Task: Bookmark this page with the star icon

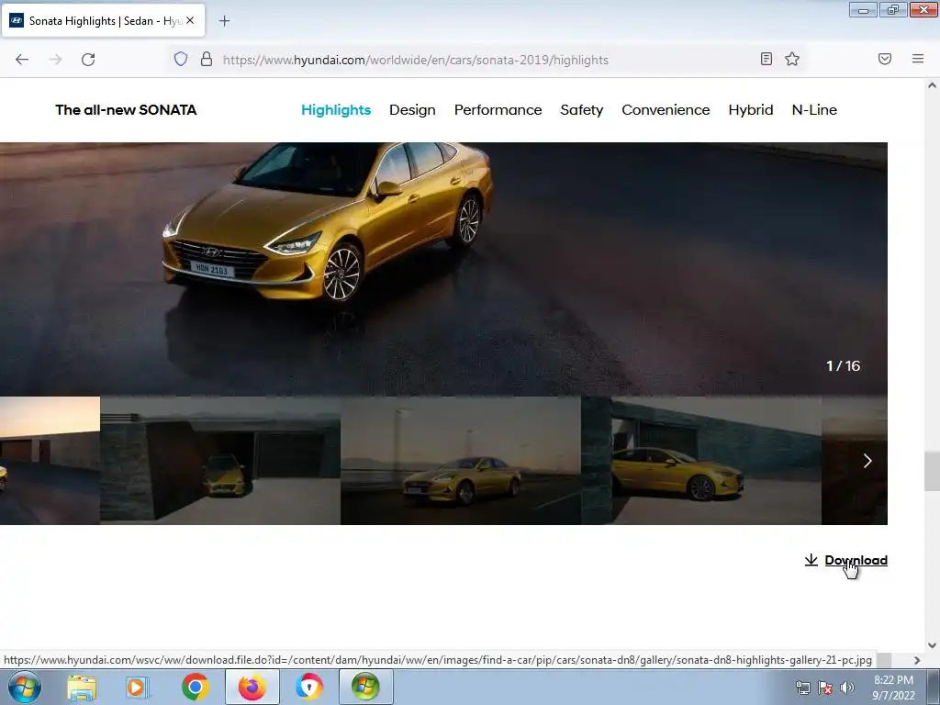Action: click(792, 59)
